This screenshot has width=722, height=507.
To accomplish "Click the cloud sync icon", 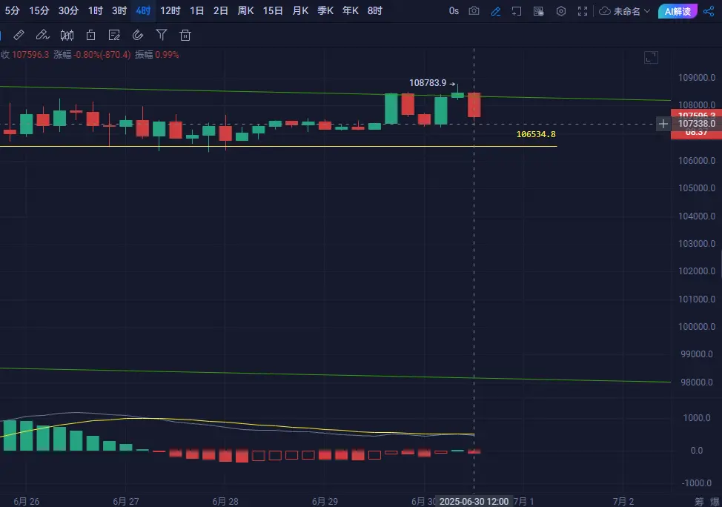I will click(x=605, y=11).
